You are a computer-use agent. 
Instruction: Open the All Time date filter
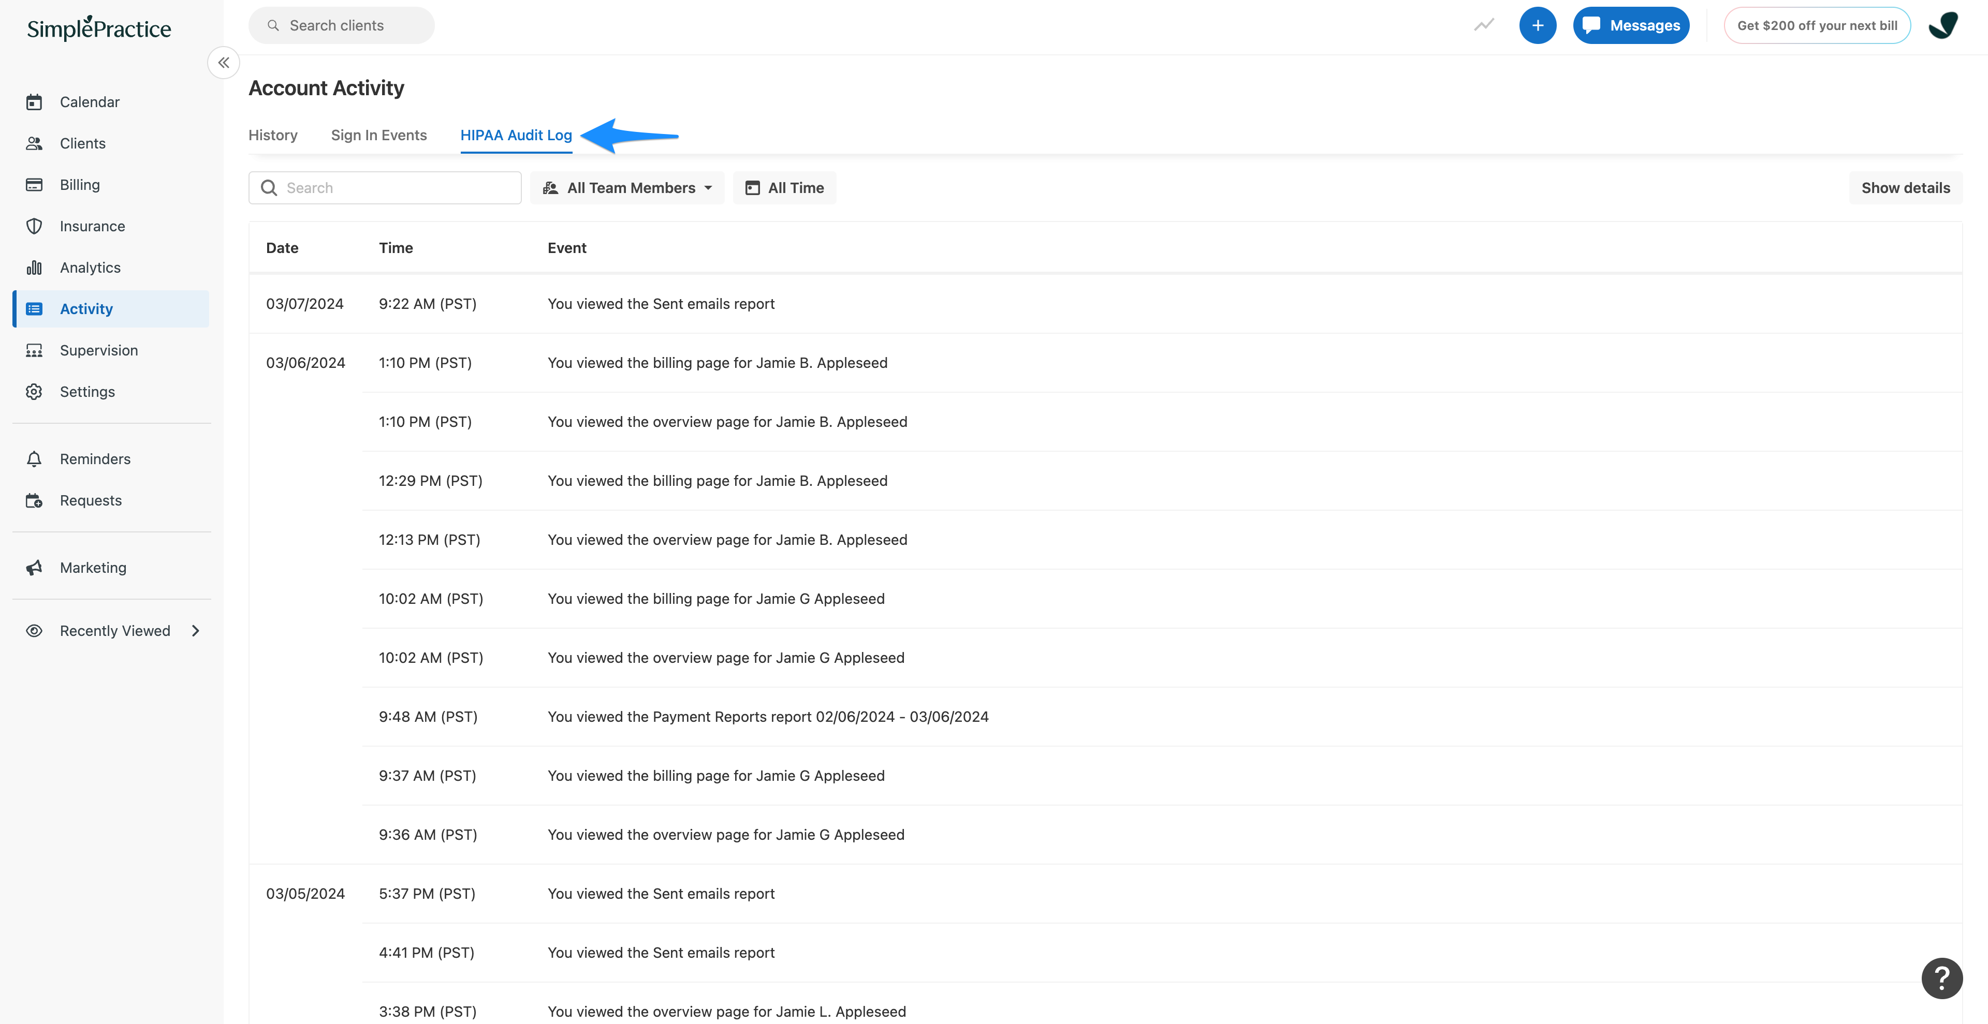pos(784,187)
